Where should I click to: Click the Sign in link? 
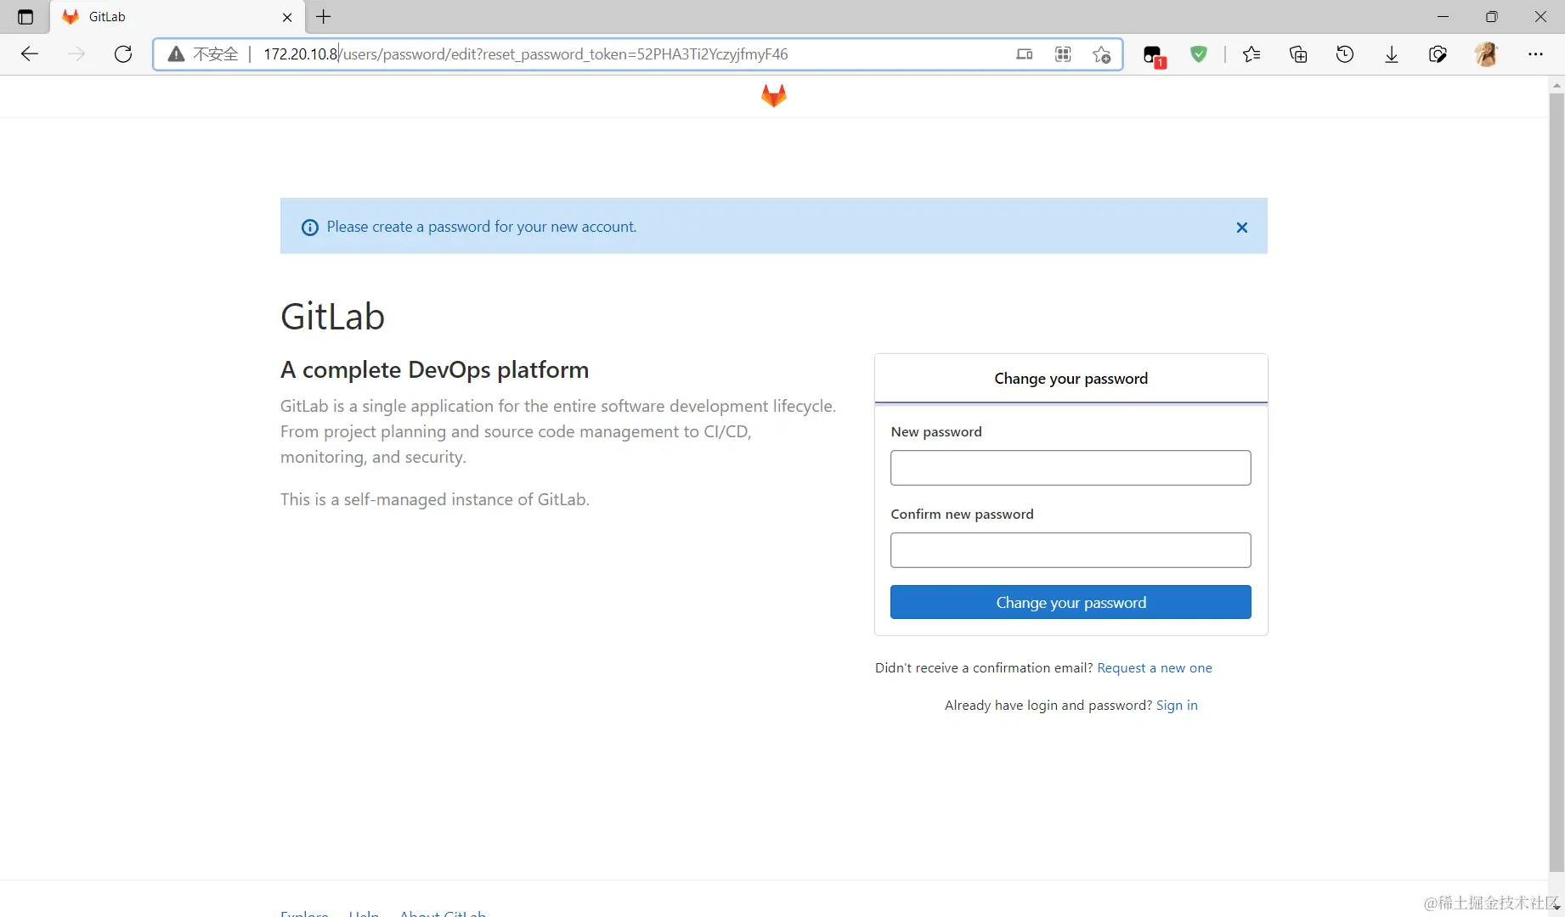(1177, 706)
